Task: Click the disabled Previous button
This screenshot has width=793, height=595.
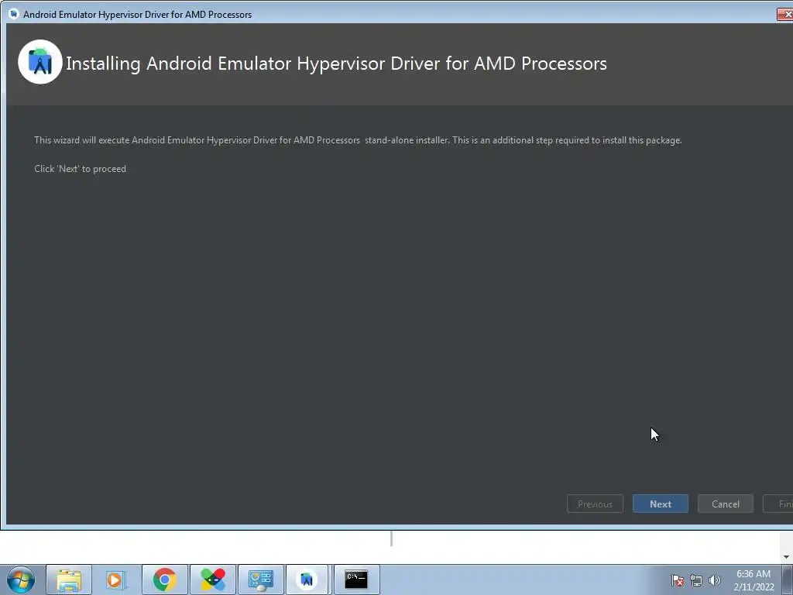Action: (x=595, y=504)
